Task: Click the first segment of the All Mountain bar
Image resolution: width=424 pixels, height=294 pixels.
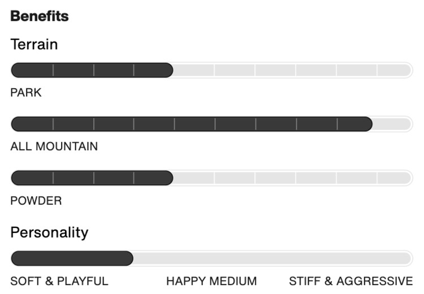Action: coord(32,124)
